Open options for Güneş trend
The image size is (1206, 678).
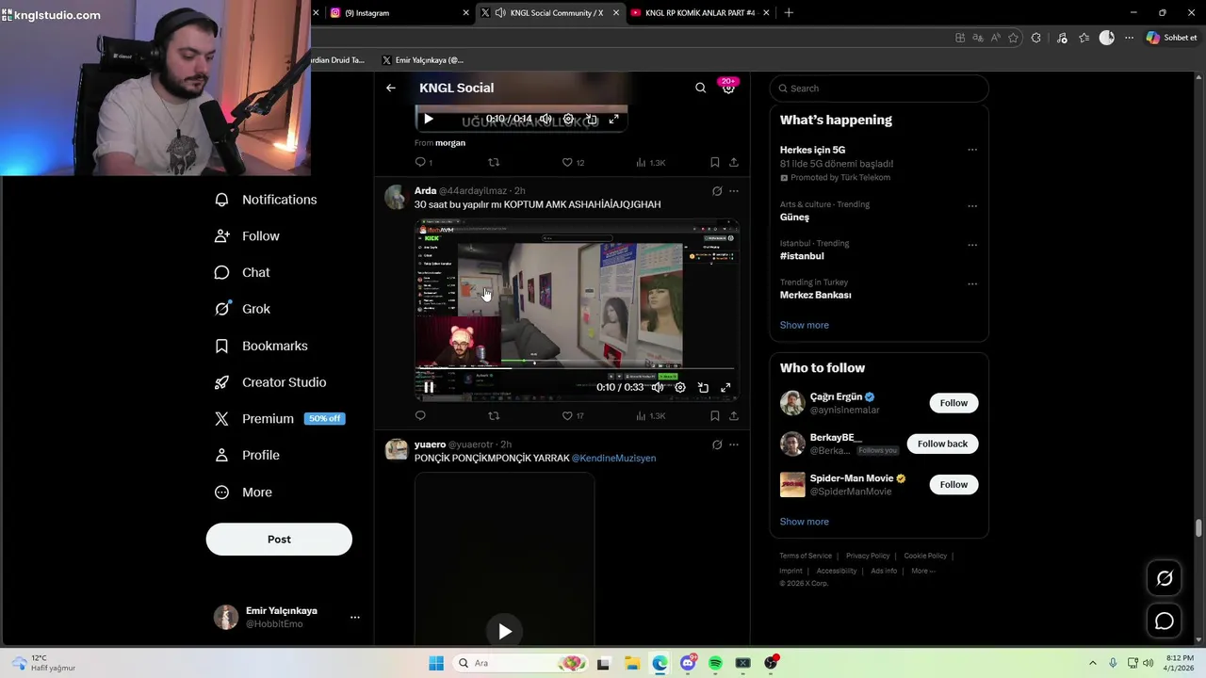click(972, 206)
